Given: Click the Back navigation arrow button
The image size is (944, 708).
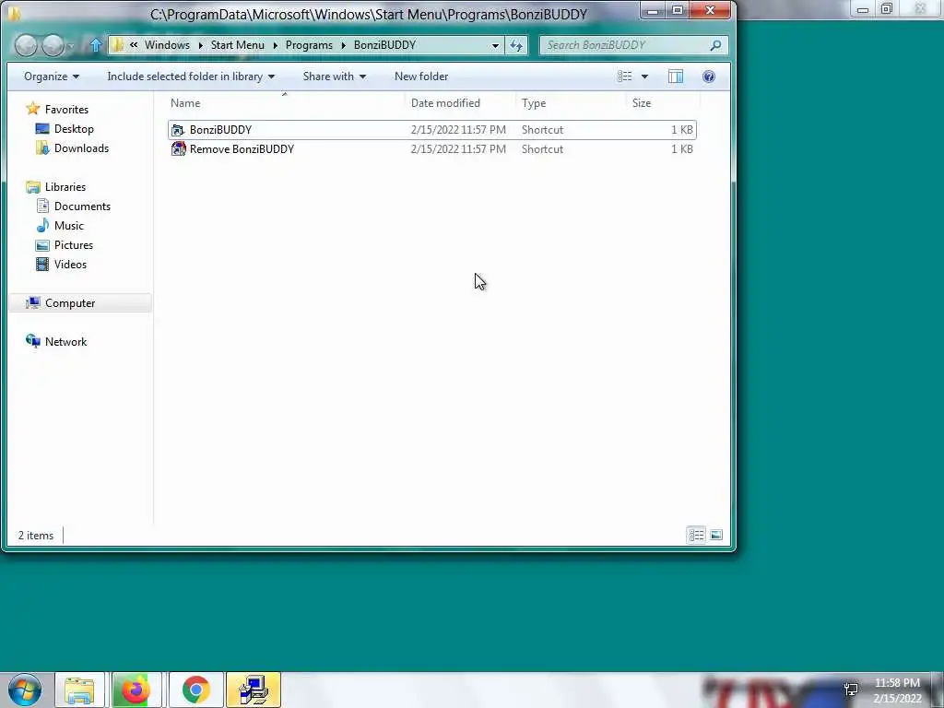Looking at the screenshot, I should pyautogui.click(x=26, y=46).
